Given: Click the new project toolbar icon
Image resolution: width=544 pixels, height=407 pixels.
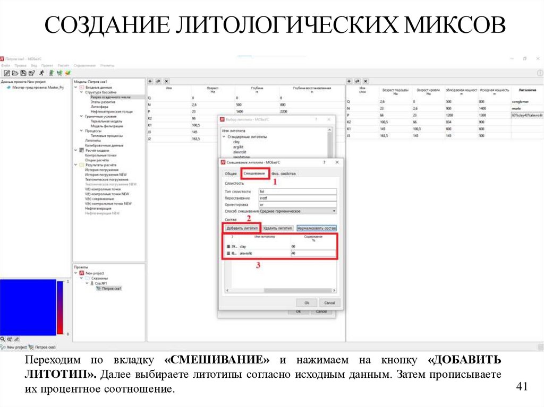Looking at the screenshot, I should coord(6,73).
